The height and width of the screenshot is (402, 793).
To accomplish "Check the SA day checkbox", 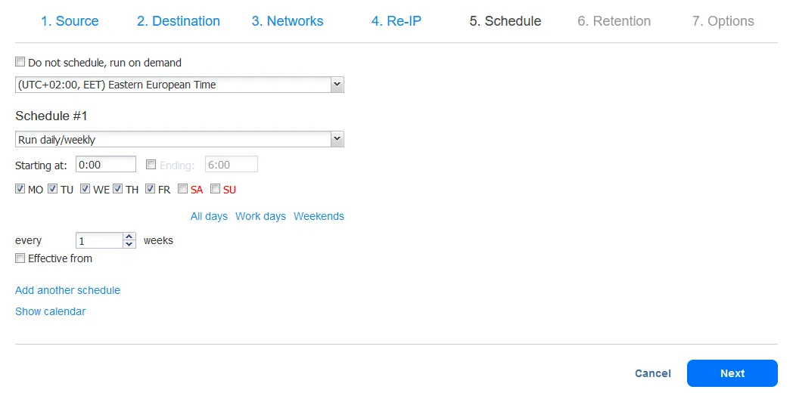I will (x=183, y=189).
